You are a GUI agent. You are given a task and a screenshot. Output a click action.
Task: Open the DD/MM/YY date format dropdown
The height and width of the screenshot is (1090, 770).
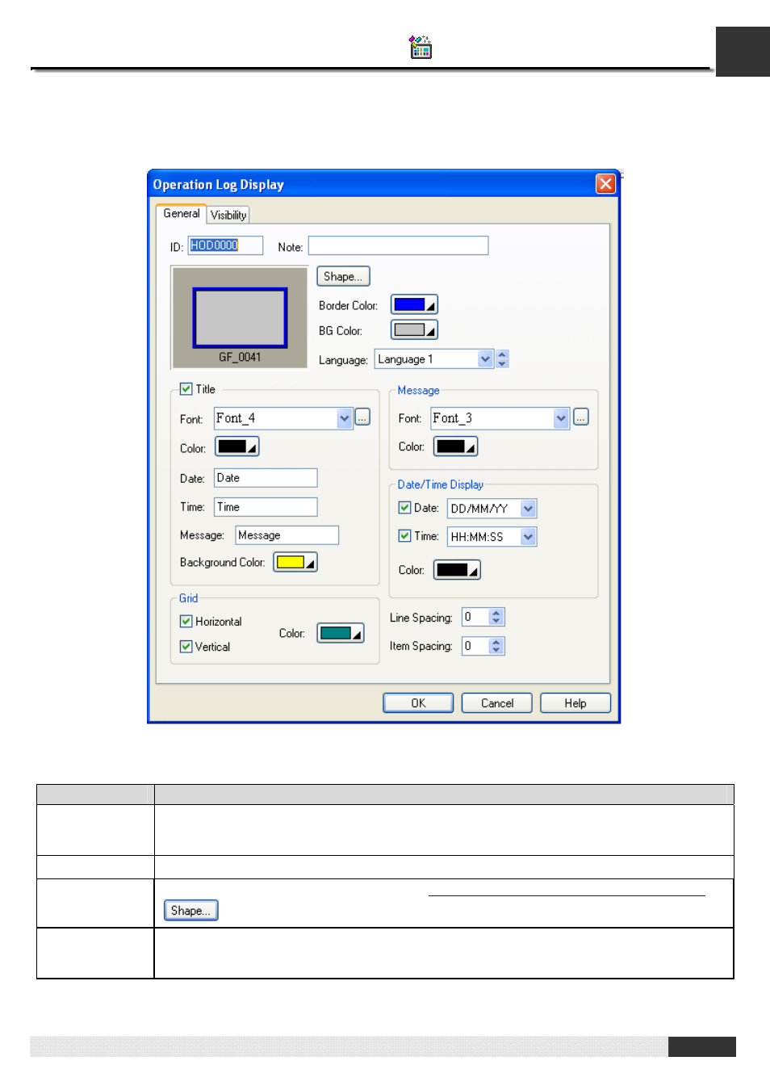528,509
